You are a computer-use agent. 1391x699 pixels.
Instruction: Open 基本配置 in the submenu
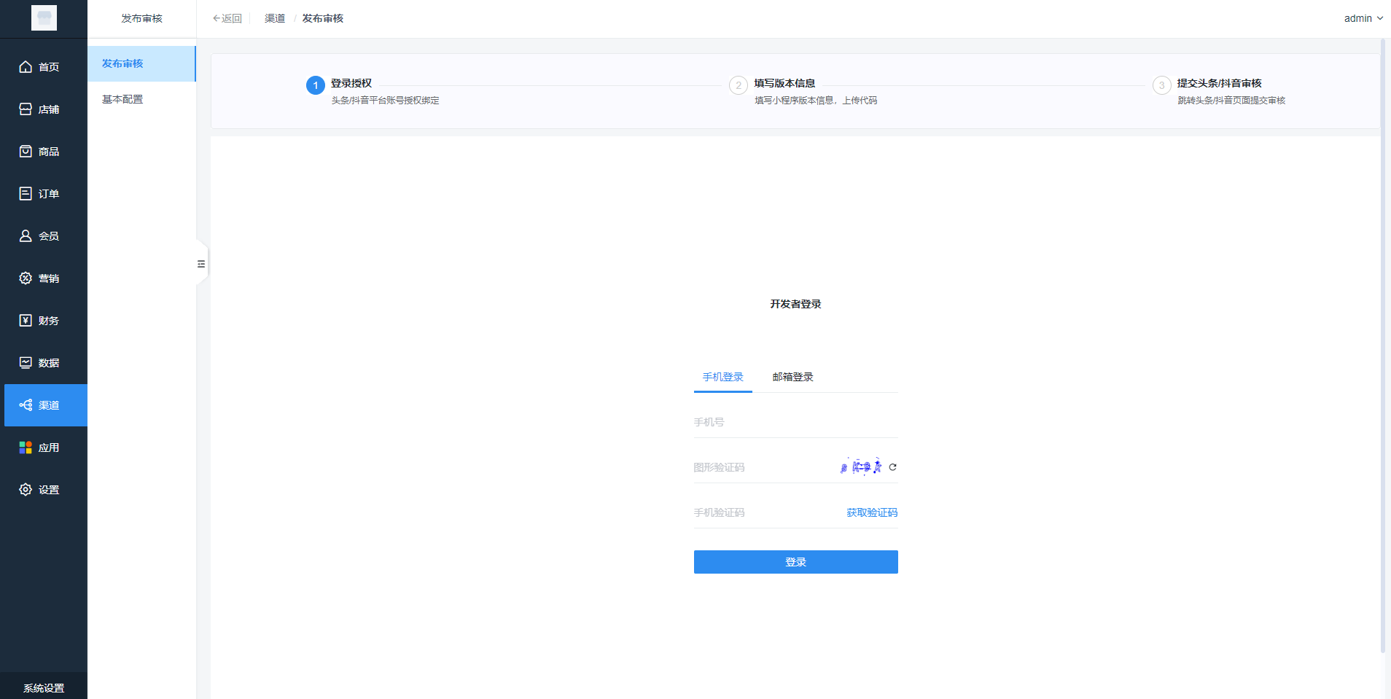tap(122, 99)
